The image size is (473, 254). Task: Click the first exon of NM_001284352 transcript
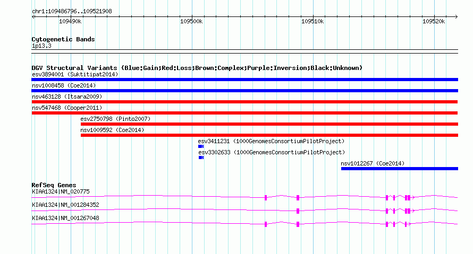pyautogui.click(x=298, y=211)
